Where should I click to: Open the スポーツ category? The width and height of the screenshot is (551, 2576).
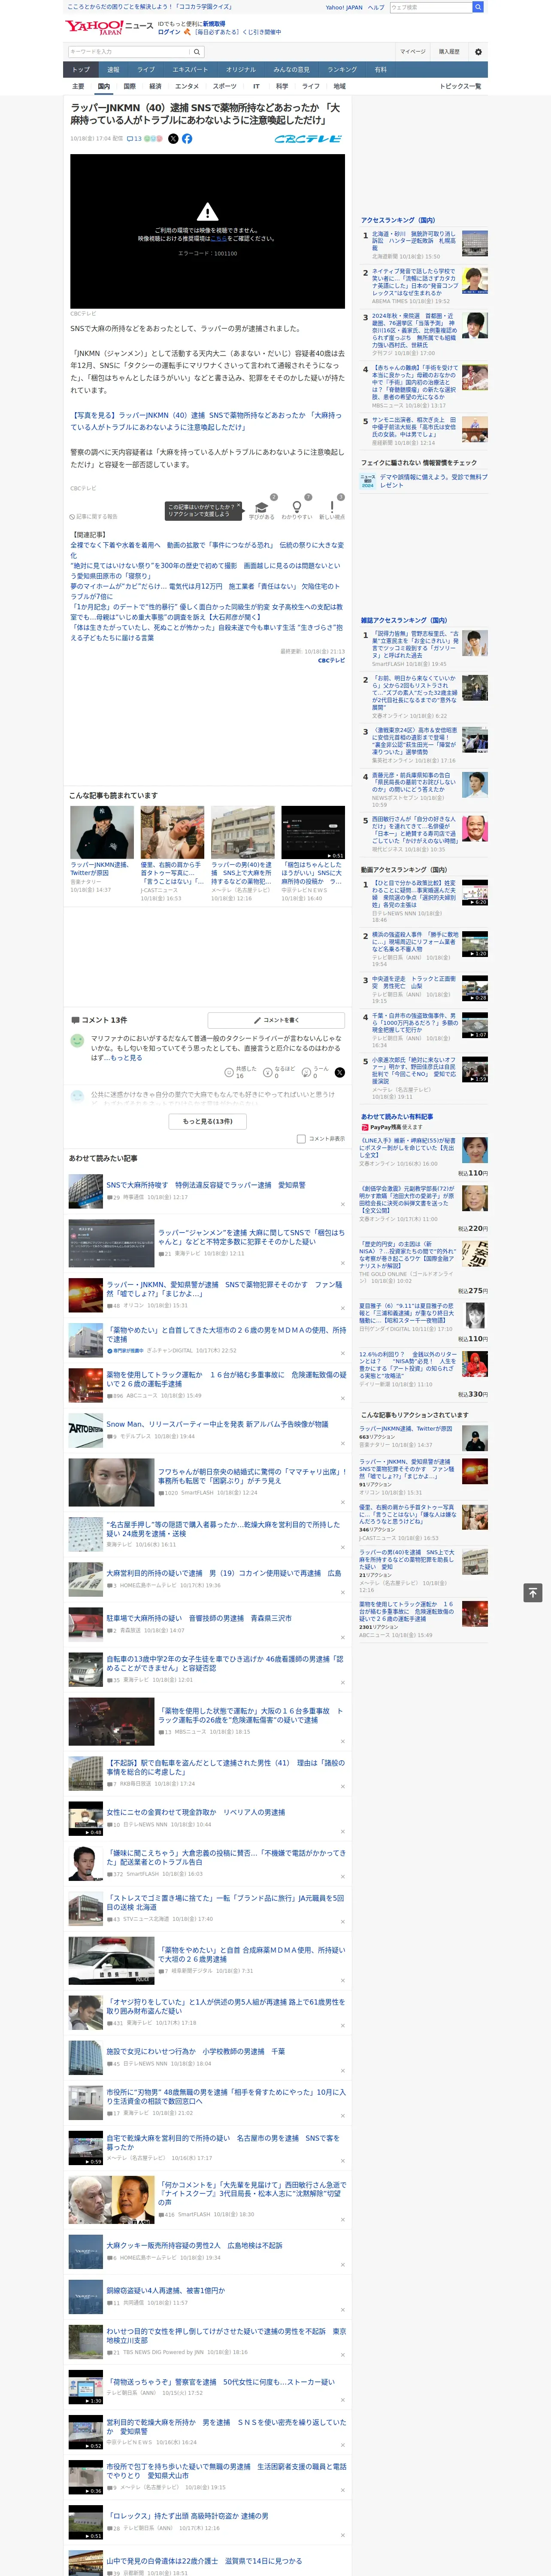tap(225, 86)
